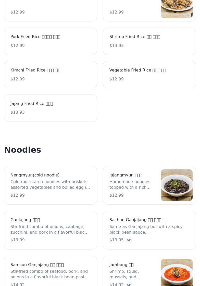This screenshot has width=200, height=286.
Task: Click the Sachun Ganjajang item title
Action: [x=135, y=220]
